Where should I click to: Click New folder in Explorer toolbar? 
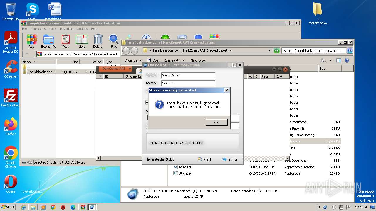click(198, 60)
